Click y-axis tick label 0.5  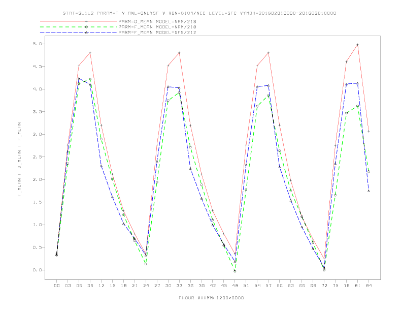(x=37, y=247)
